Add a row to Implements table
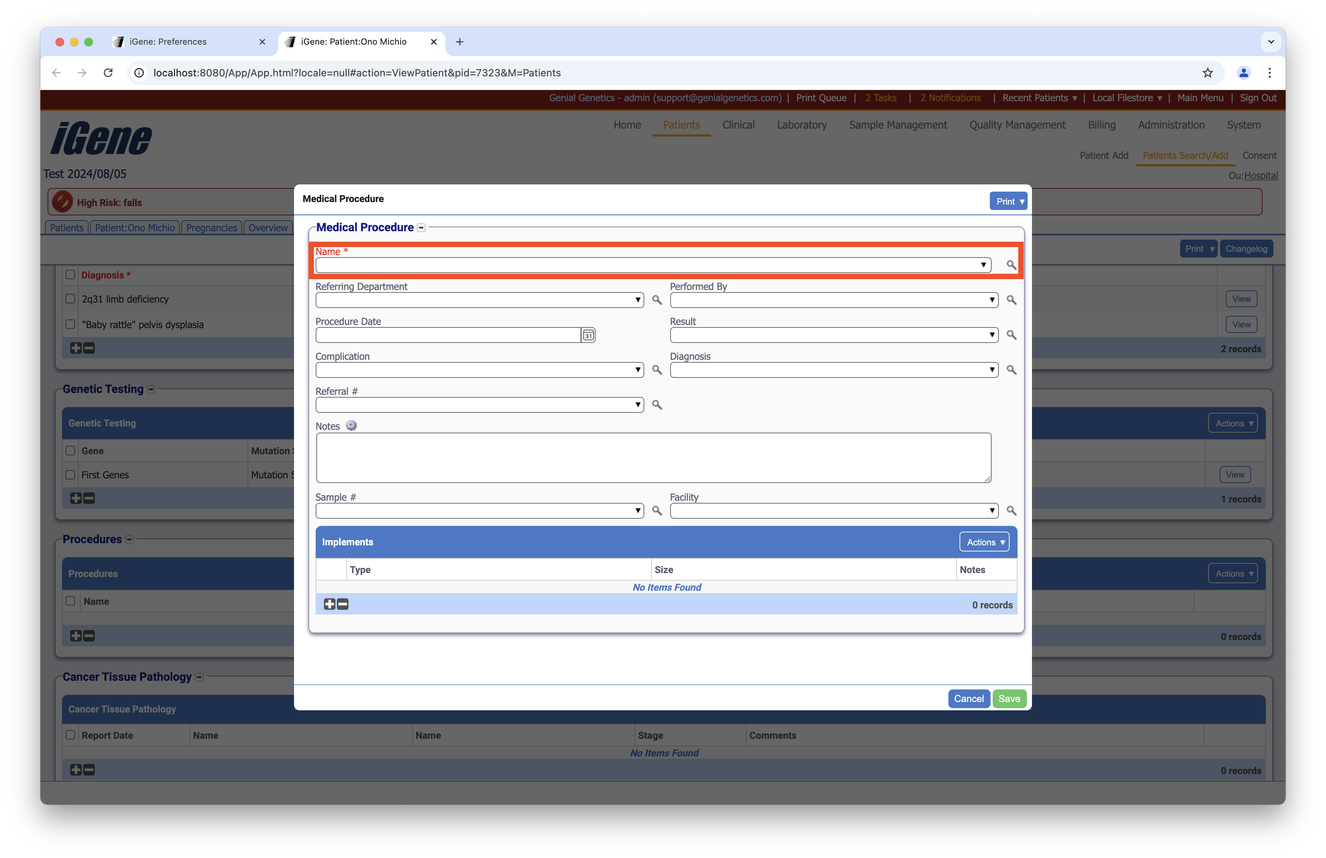Image resolution: width=1326 pixels, height=858 pixels. (329, 604)
